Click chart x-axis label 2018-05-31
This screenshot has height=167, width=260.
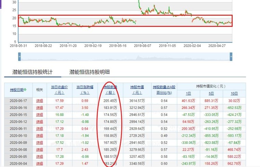click(x=18, y=46)
